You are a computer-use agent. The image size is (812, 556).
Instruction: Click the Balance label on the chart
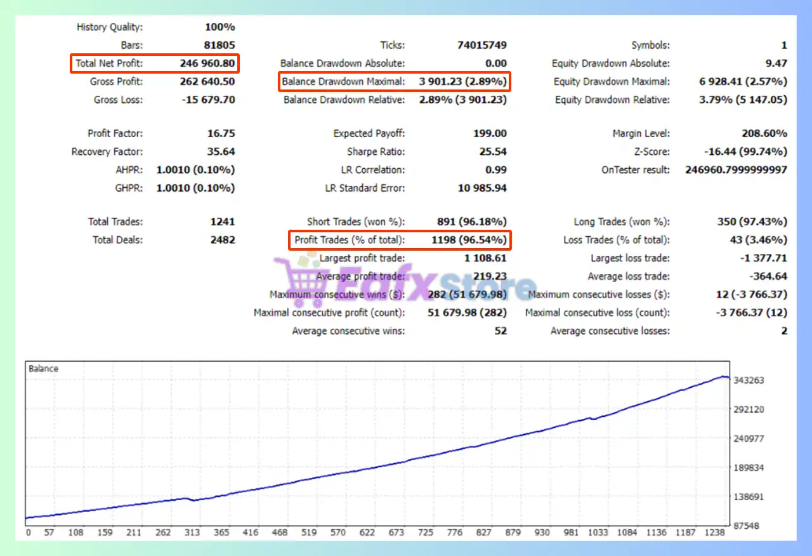click(43, 369)
